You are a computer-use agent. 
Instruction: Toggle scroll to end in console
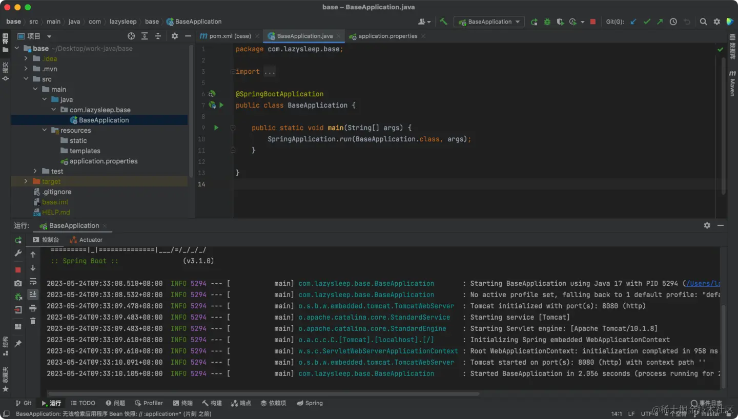tap(33, 295)
